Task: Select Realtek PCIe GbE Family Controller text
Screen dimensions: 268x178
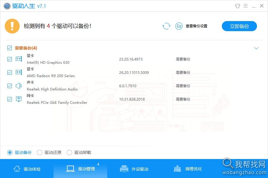Action: tap(57, 103)
